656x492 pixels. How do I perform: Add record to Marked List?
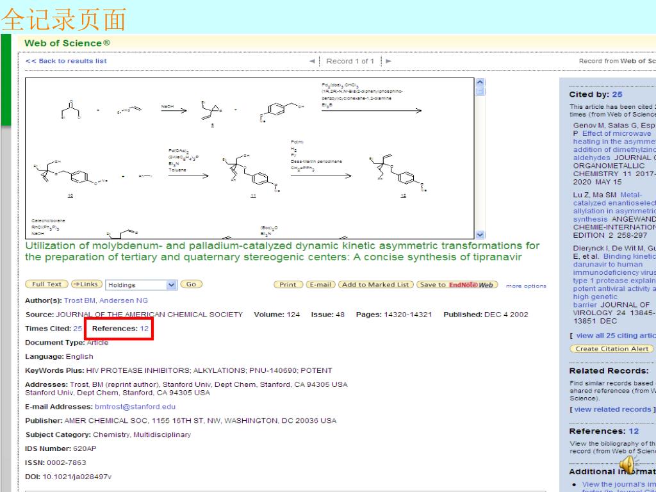tap(375, 284)
